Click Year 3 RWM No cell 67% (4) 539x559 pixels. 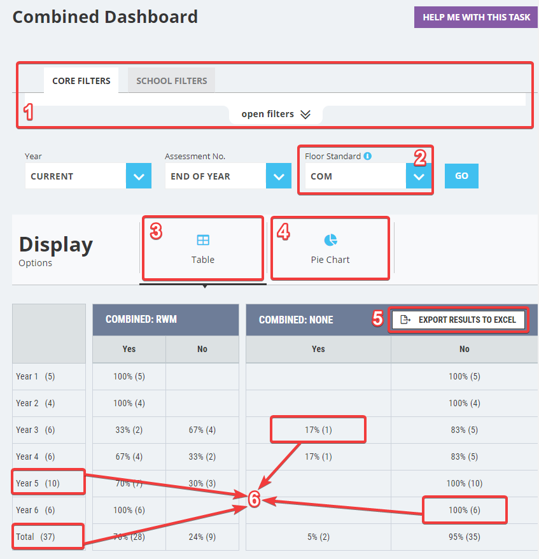tap(202, 430)
